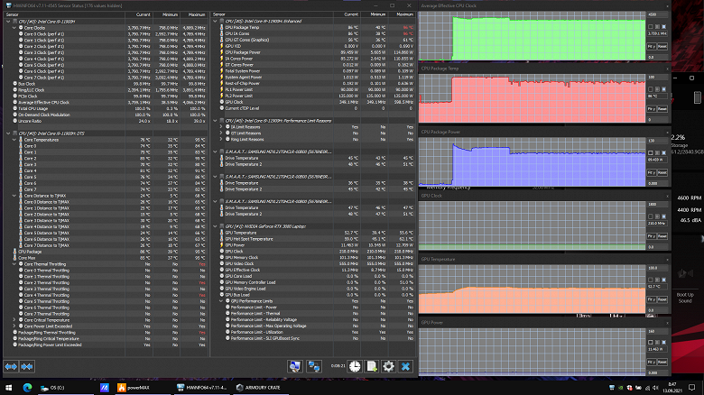Click the thermometer icon beside CPU Package Temp

[221, 27]
